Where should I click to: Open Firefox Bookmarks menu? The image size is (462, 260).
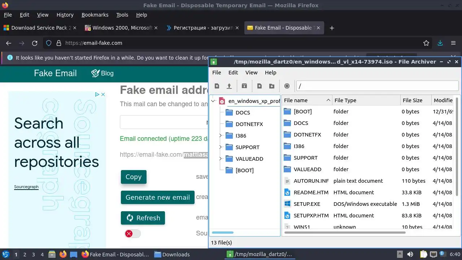click(x=95, y=15)
